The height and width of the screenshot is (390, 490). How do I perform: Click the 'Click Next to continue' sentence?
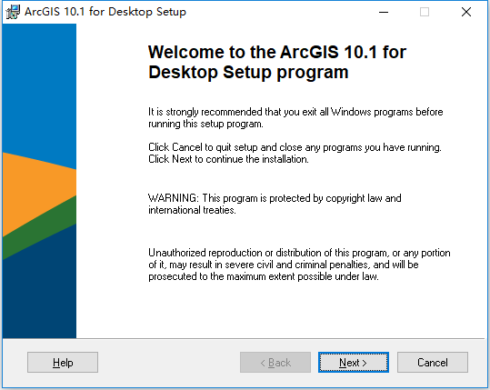tap(228, 159)
